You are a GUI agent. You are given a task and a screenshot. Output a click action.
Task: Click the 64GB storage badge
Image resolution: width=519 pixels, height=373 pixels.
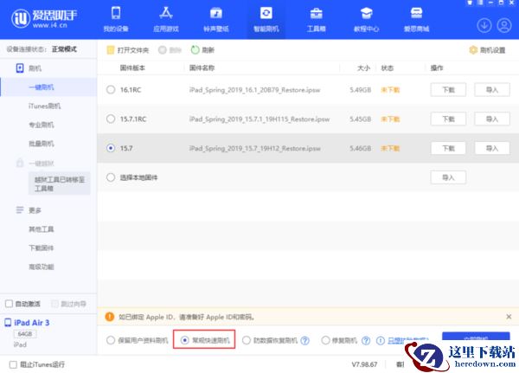[x=25, y=334]
